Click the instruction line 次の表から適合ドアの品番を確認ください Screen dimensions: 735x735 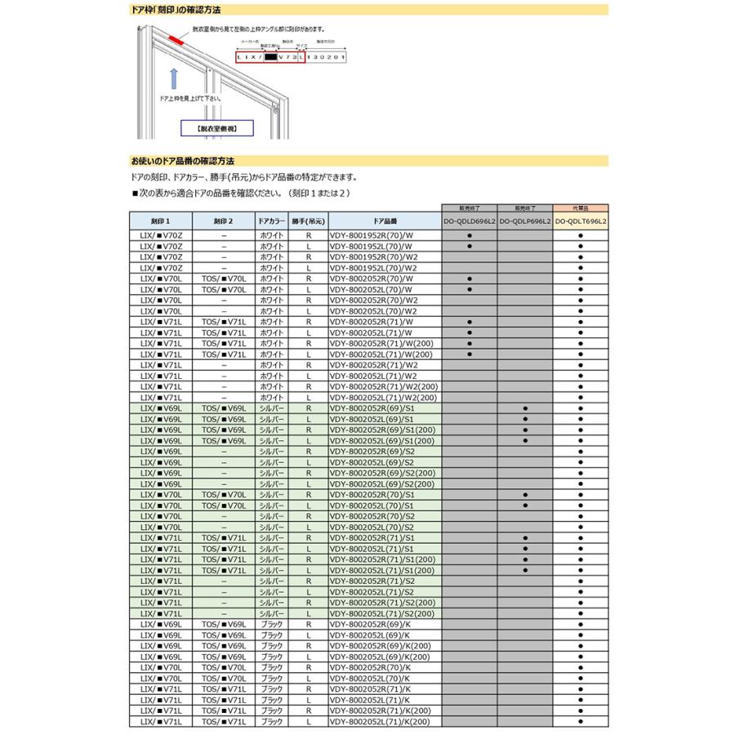[242, 193]
